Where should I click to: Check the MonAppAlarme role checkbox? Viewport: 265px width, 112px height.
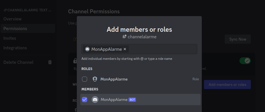point(85,79)
